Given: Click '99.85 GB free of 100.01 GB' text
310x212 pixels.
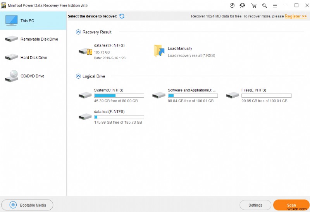Looking at the screenshot, I should tap(264, 101).
